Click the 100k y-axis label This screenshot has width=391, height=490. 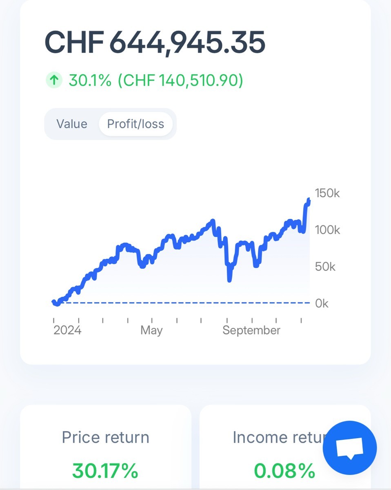click(327, 230)
